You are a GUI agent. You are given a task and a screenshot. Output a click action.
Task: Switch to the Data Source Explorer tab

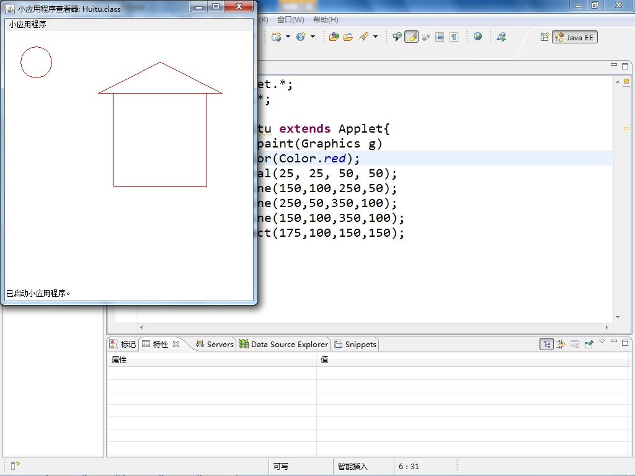pyautogui.click(x=283, y=344)
